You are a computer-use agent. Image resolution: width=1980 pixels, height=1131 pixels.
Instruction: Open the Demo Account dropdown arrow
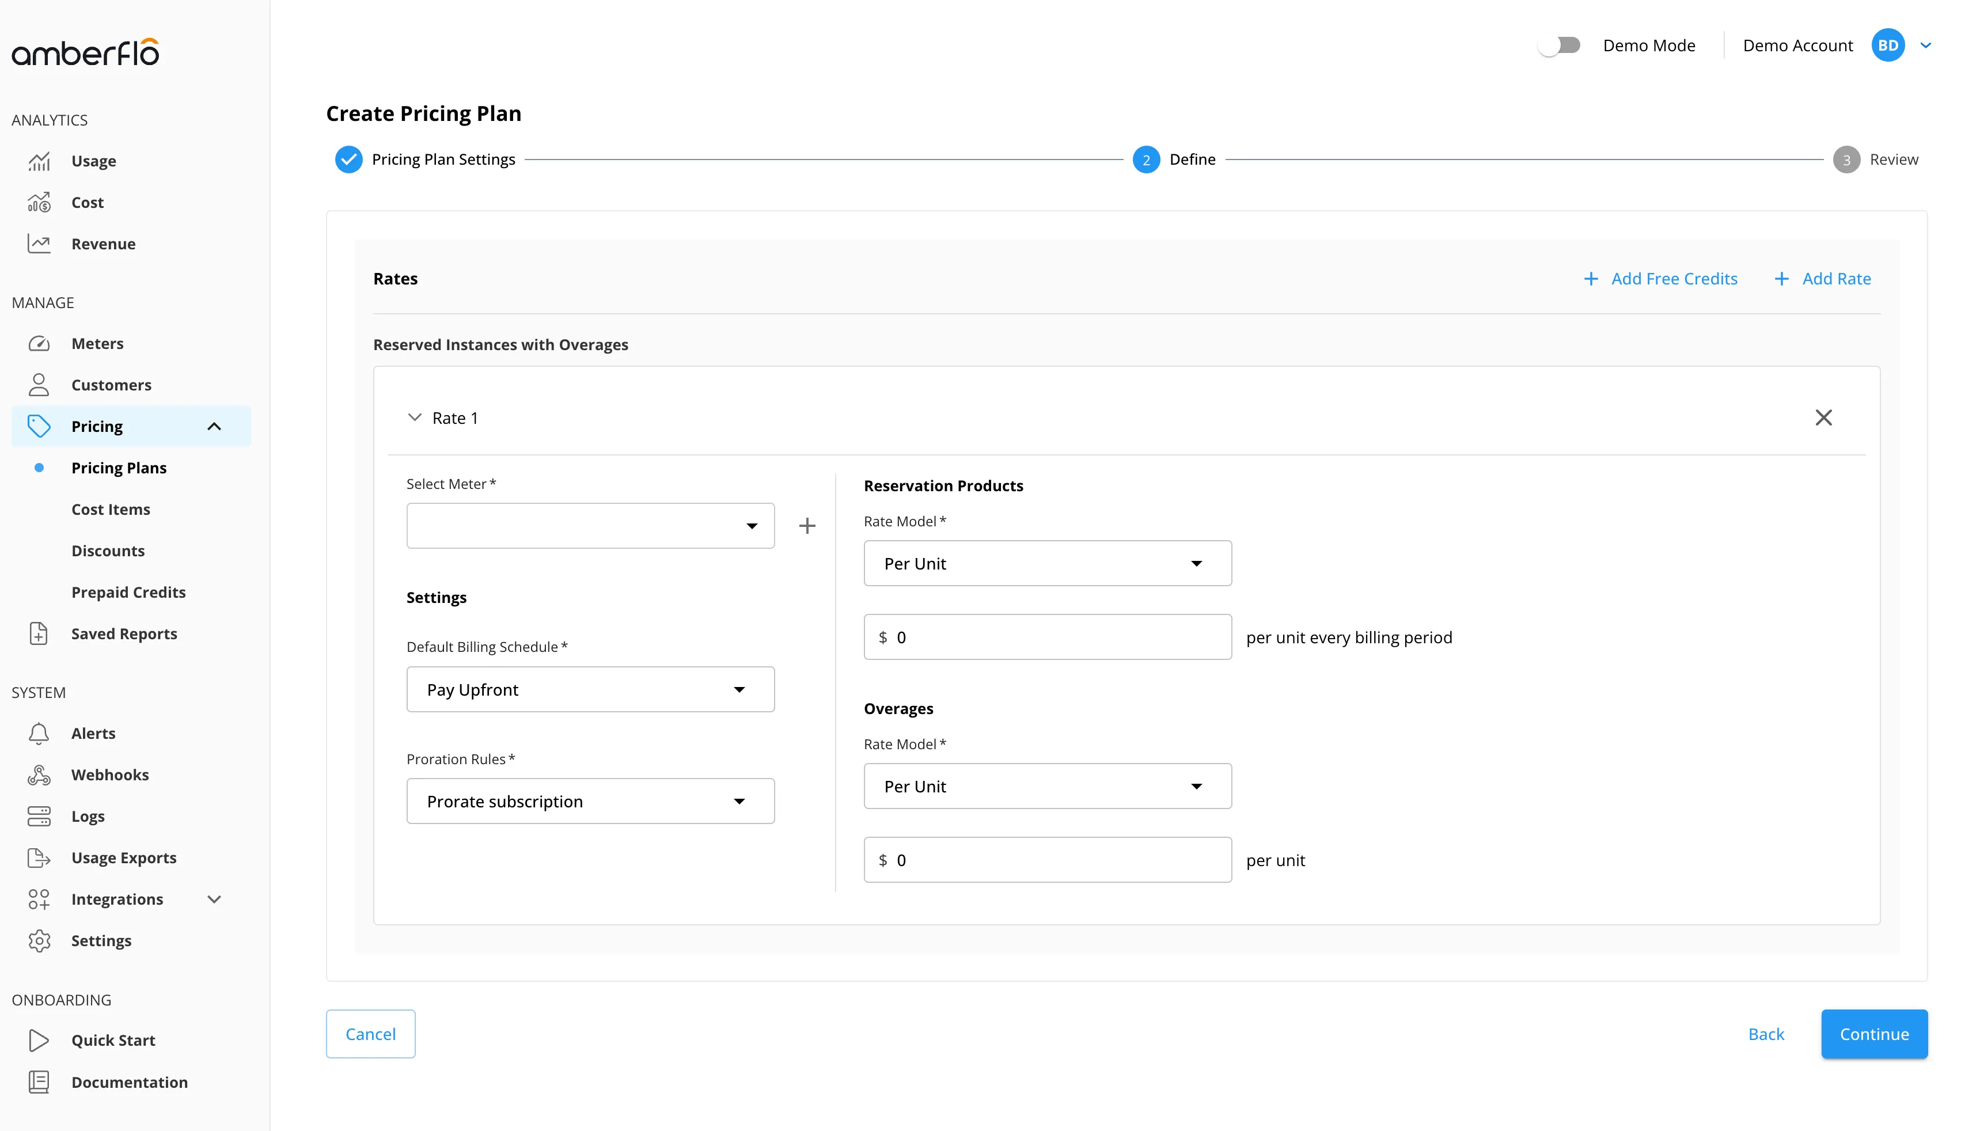point(1926,45)
